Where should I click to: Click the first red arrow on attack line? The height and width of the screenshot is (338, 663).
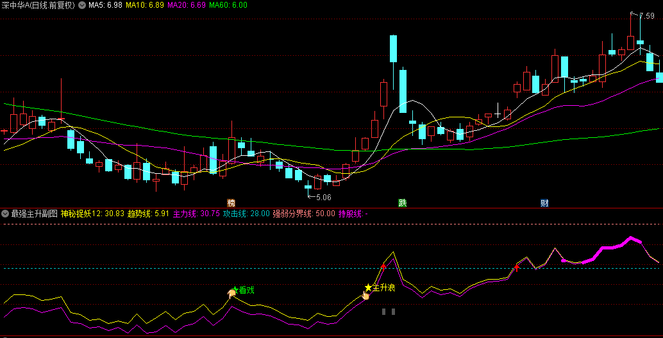click(x=383, y=266)
